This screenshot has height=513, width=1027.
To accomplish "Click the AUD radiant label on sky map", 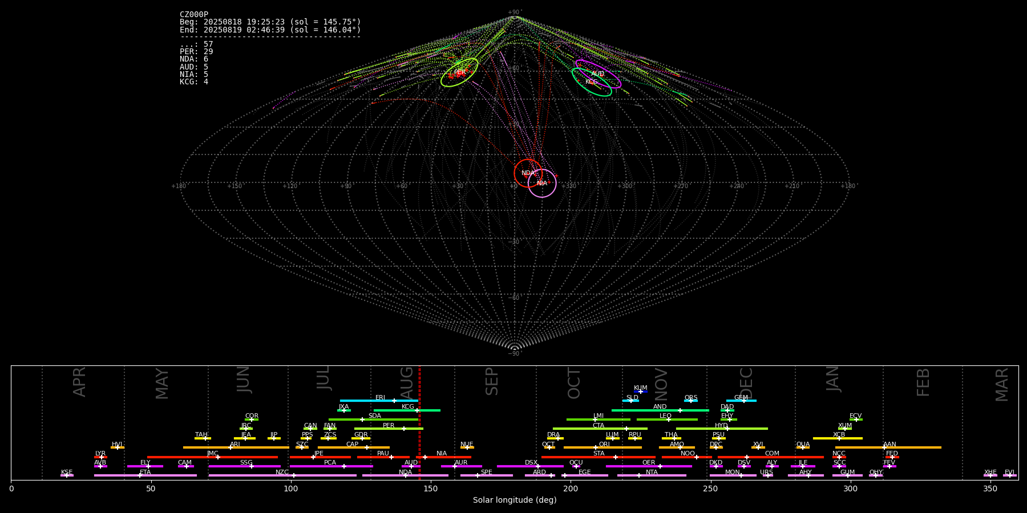I will (597, 74).
